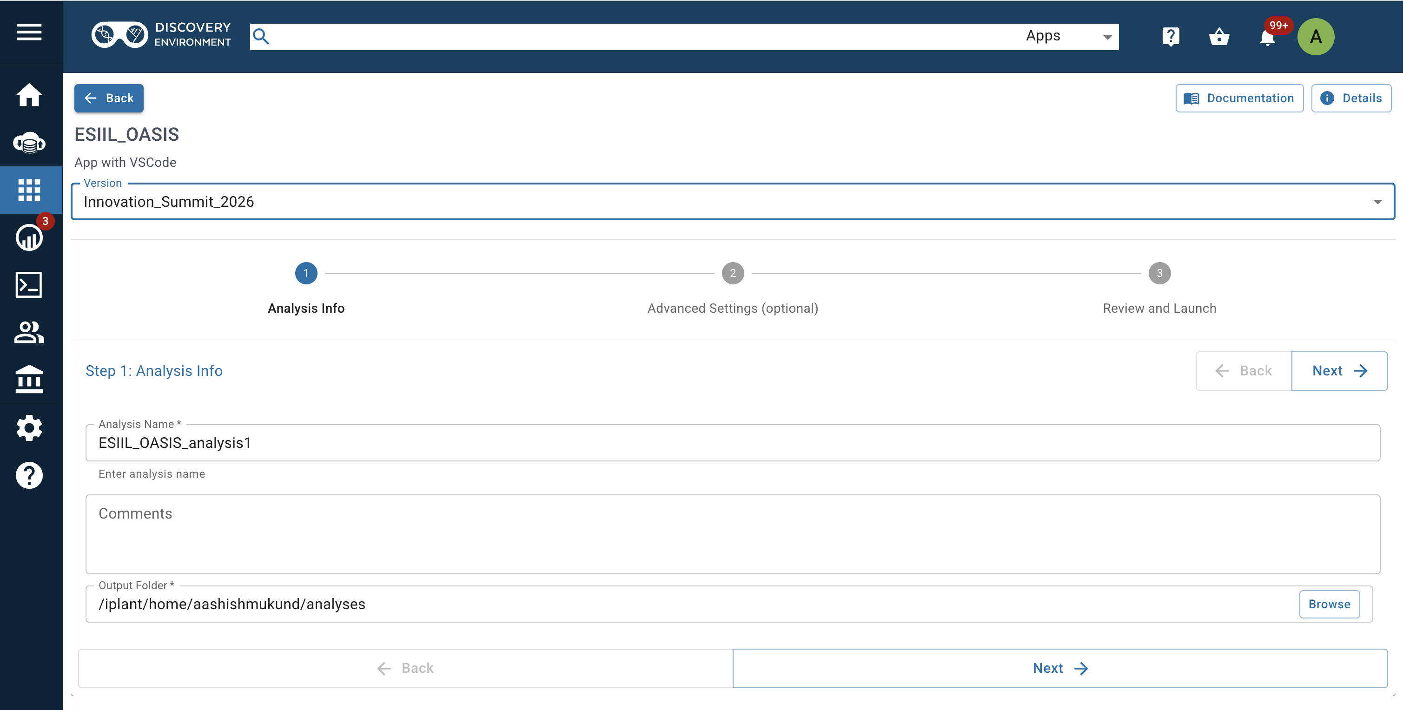Image resolution: width=1403 pixels, height=710 pixels.
Task: Open Cloud Shell terminal icon in the sidebar
Action: pyautogui.click(x=29, y=285)
